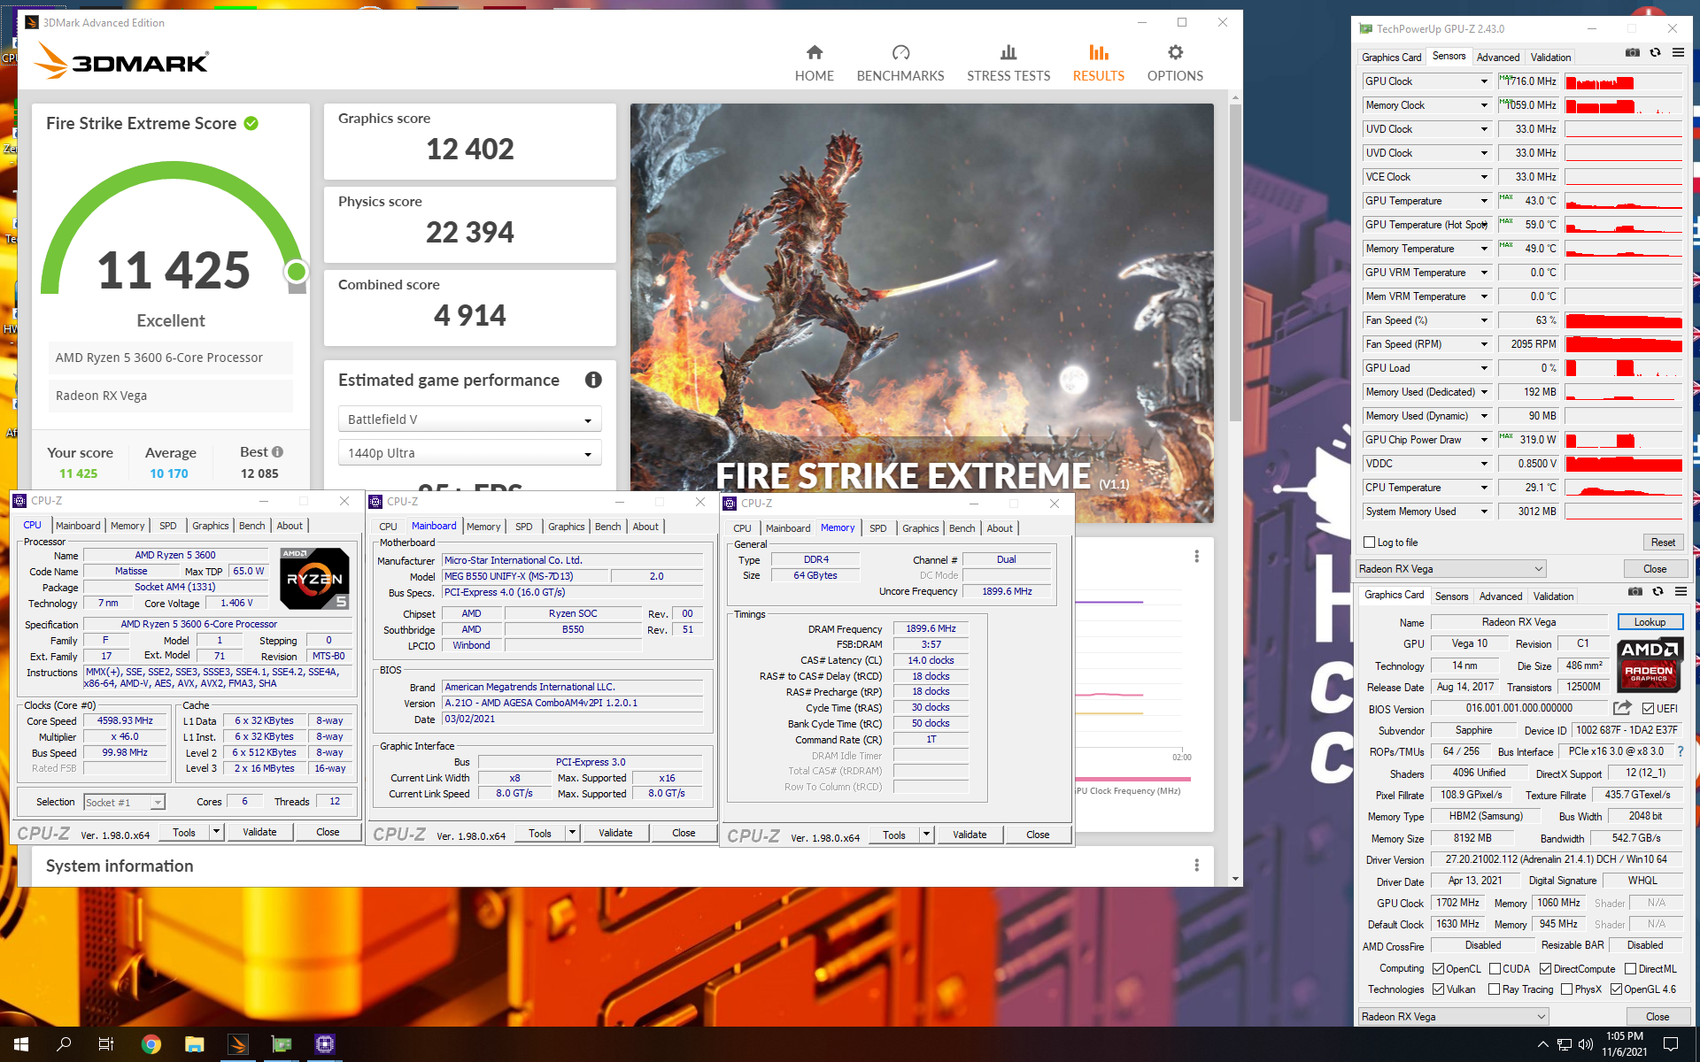The height and width of the screenshot is (1062, 1700).
Task: Take GPU-Z screenshot with top camera icon
Action: pos(1632,53)
